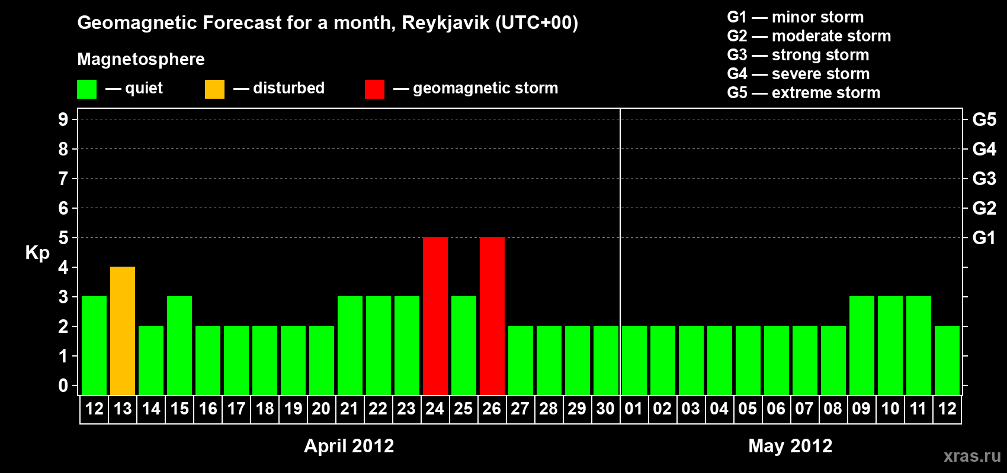The height and width of the screenshot is (473, 1007).
Task: Select the red storm bar for April 24
Action: 435,316
